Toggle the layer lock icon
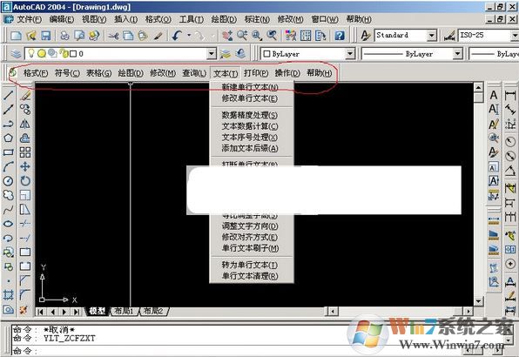Screen dimensions: 519x357 point(64,53)
